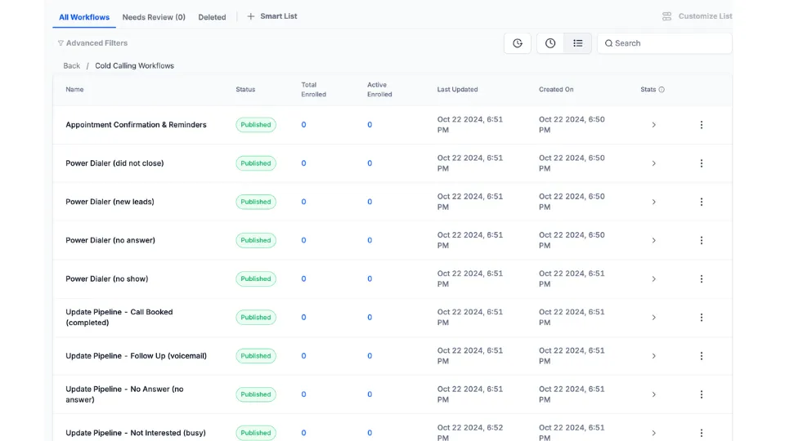Image resolution: width=785 pixels, height=441 pixels.
Task: Switch to clock timeline view icon
Action: tap(550, 43)
